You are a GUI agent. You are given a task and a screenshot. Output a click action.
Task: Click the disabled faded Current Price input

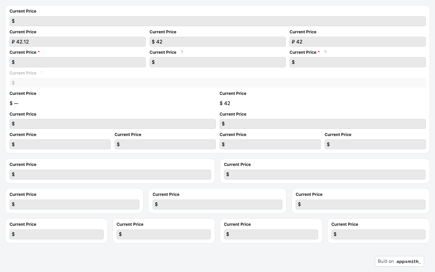tap(217, 83)
